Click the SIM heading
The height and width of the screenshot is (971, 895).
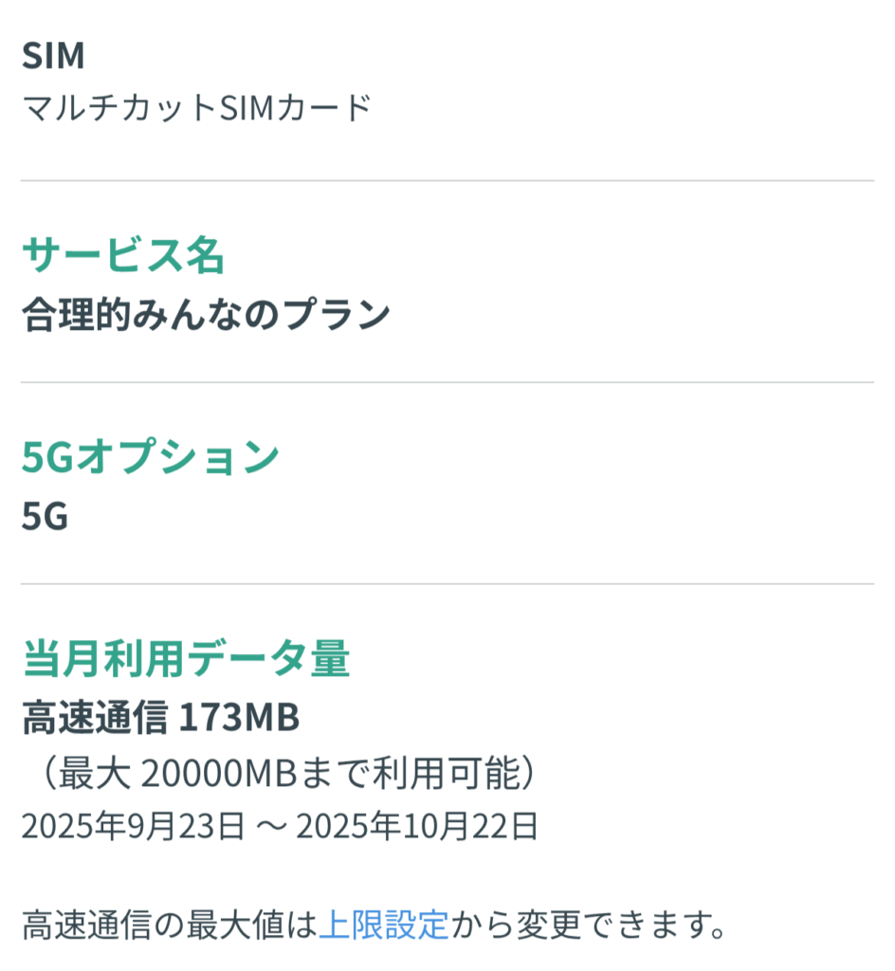[53, 56]
